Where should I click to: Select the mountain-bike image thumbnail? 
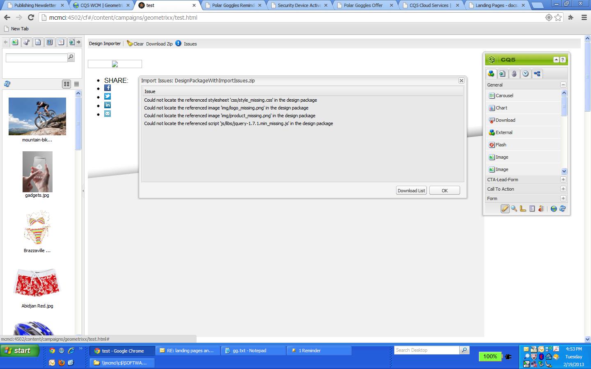[x=37, y=116]
